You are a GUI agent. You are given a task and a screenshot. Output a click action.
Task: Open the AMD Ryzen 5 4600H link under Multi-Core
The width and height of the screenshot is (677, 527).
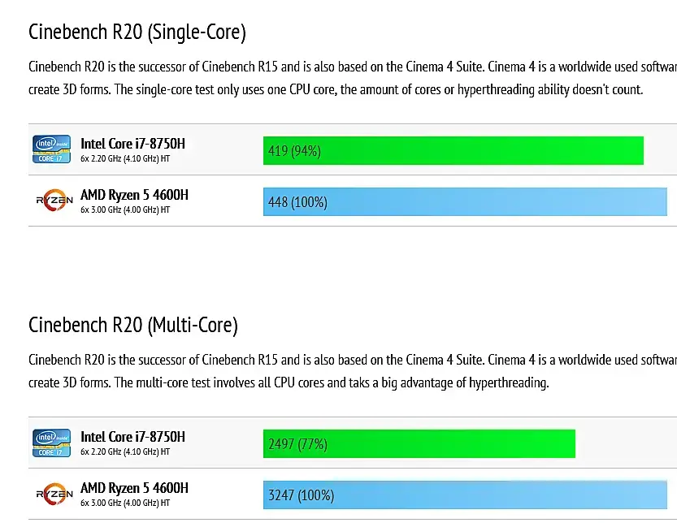134,488
